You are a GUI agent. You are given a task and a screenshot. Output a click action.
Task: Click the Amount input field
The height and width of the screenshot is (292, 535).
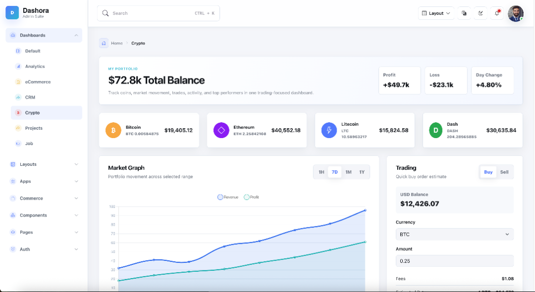point(455,261)
